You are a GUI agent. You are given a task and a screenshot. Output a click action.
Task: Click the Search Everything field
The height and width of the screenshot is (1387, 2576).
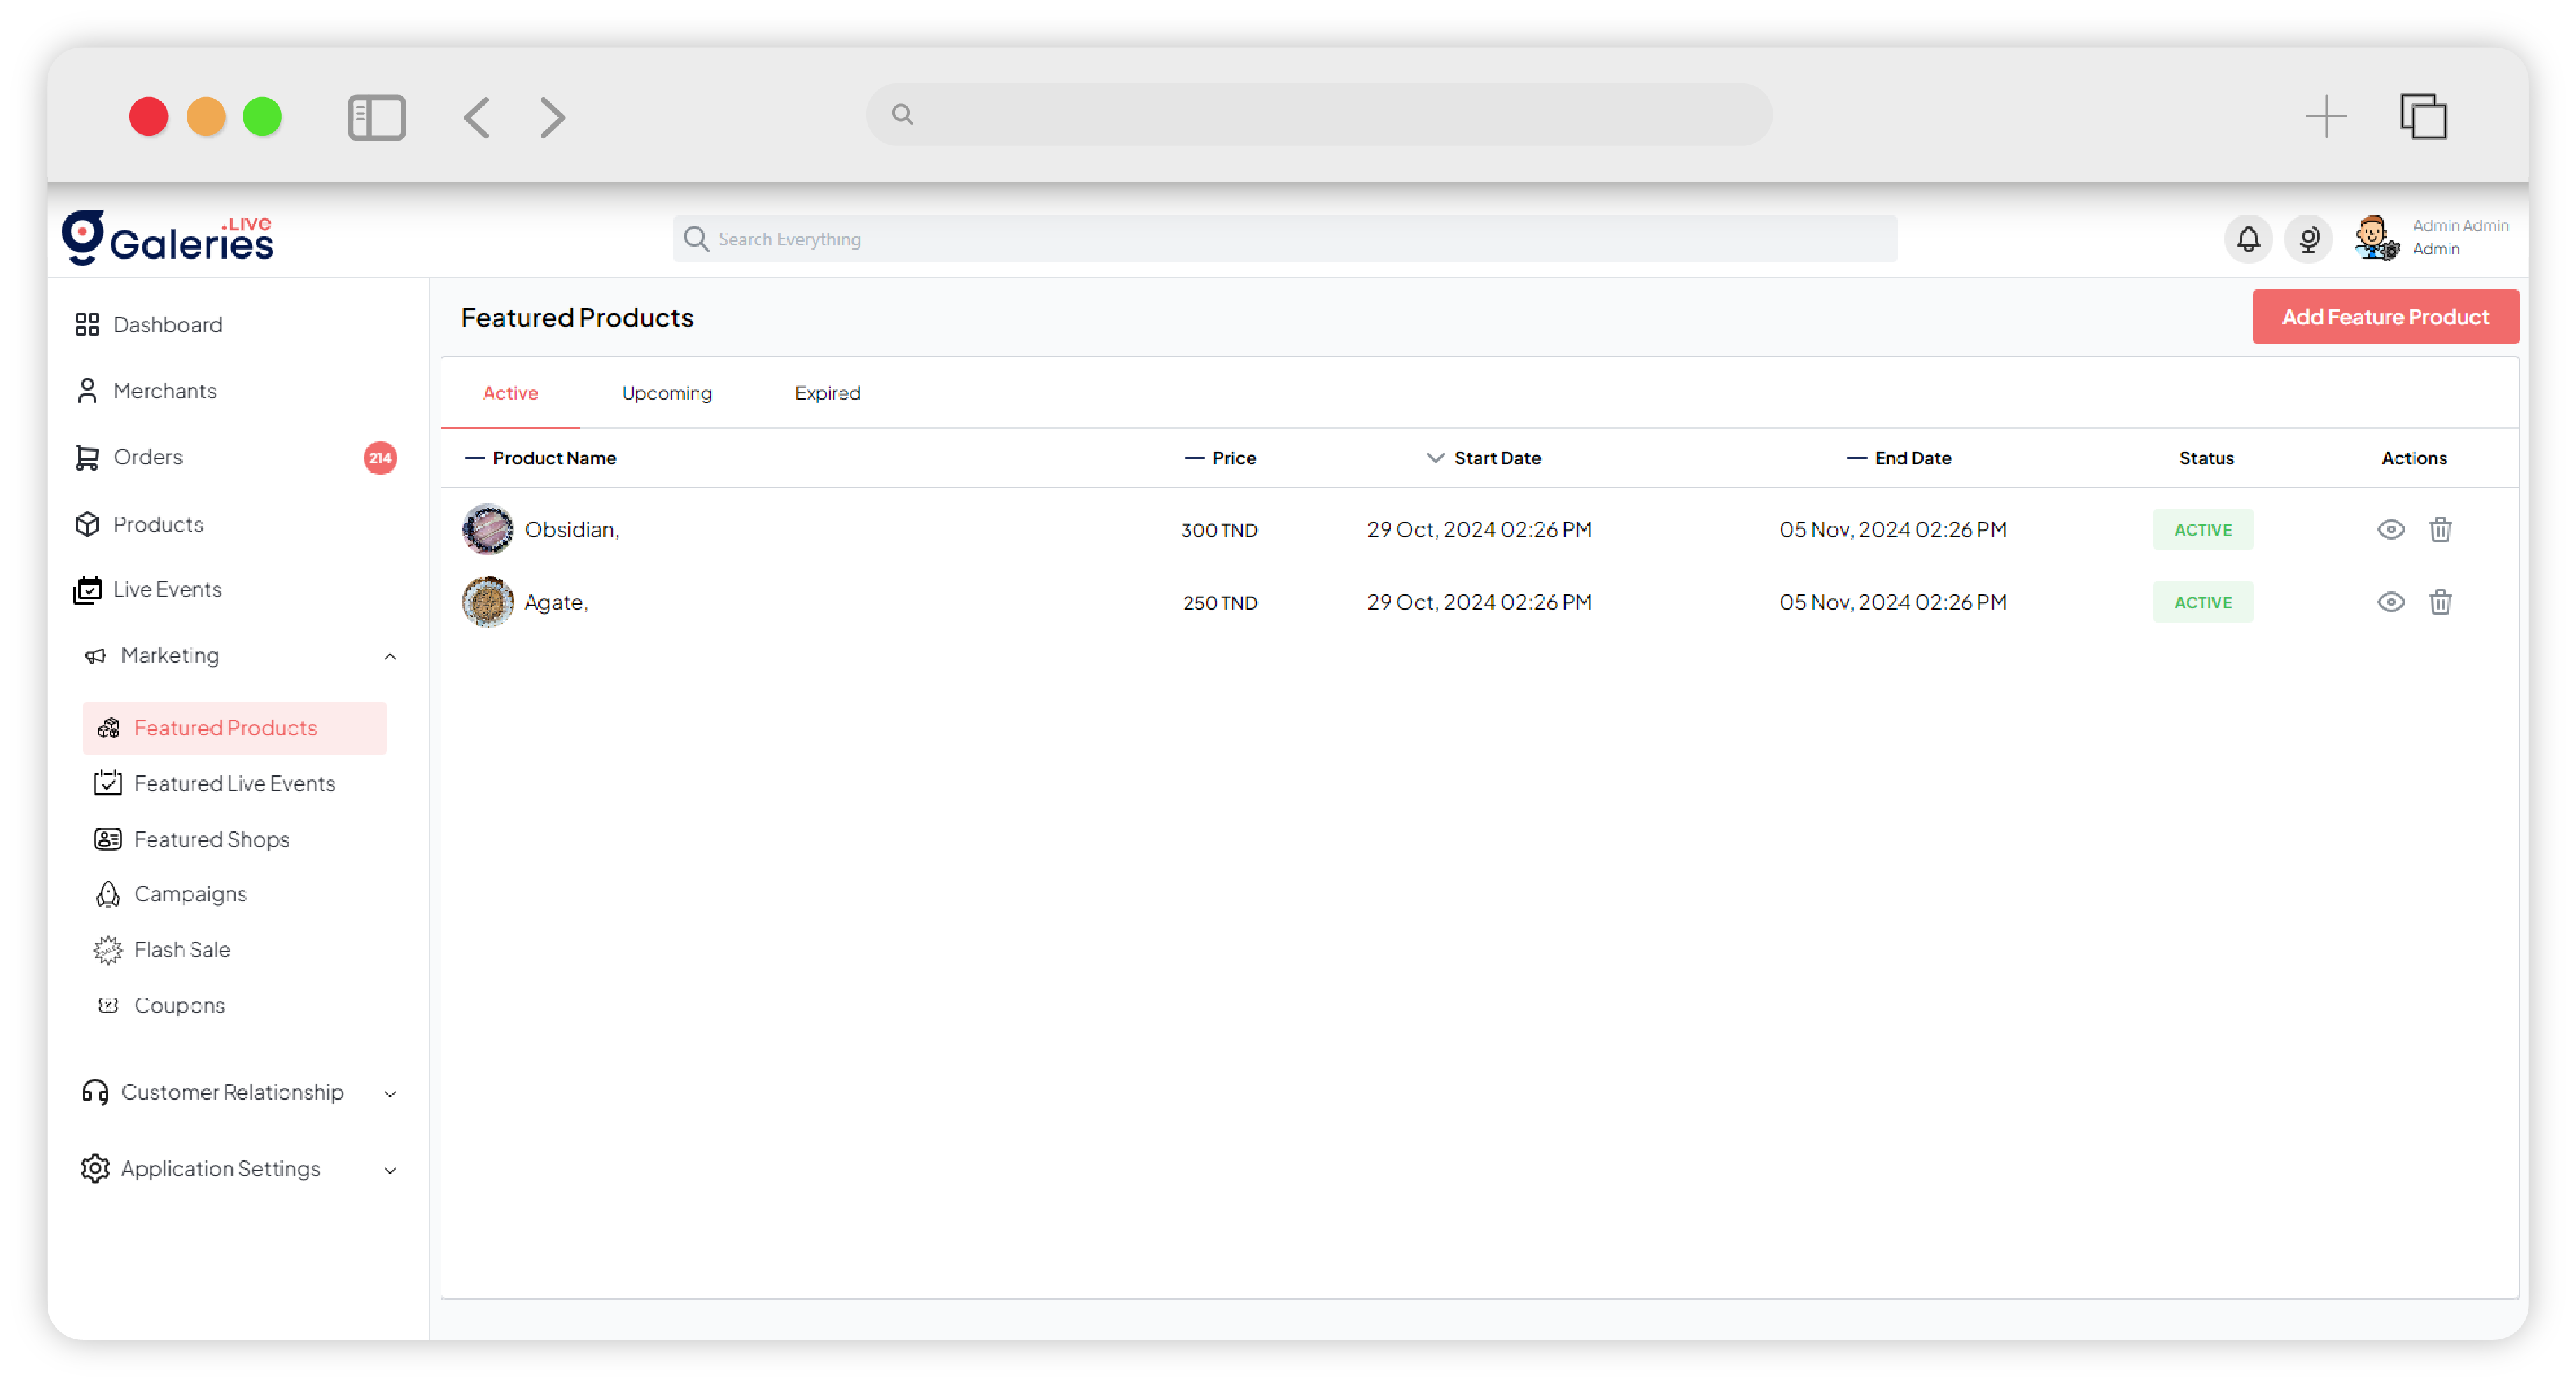[x=1284, y=239]
